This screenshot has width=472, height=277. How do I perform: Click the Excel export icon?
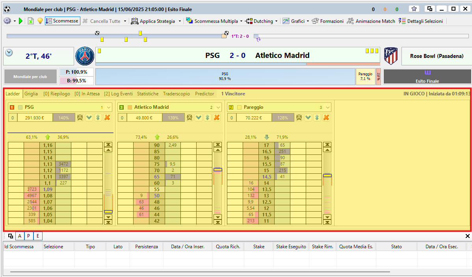(x=31, y=21)
